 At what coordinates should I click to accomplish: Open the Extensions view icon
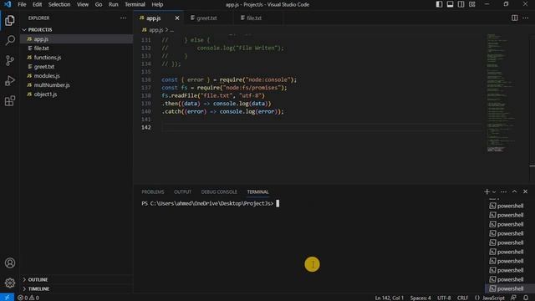click(10, 100)
